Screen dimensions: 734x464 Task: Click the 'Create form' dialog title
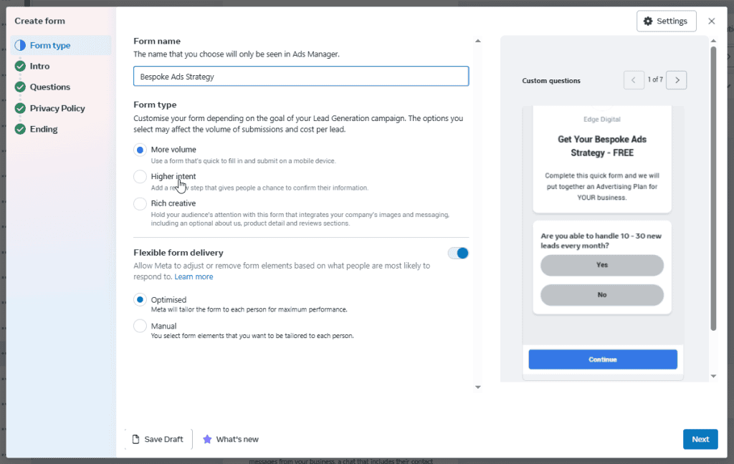click(x=40, y=21)
